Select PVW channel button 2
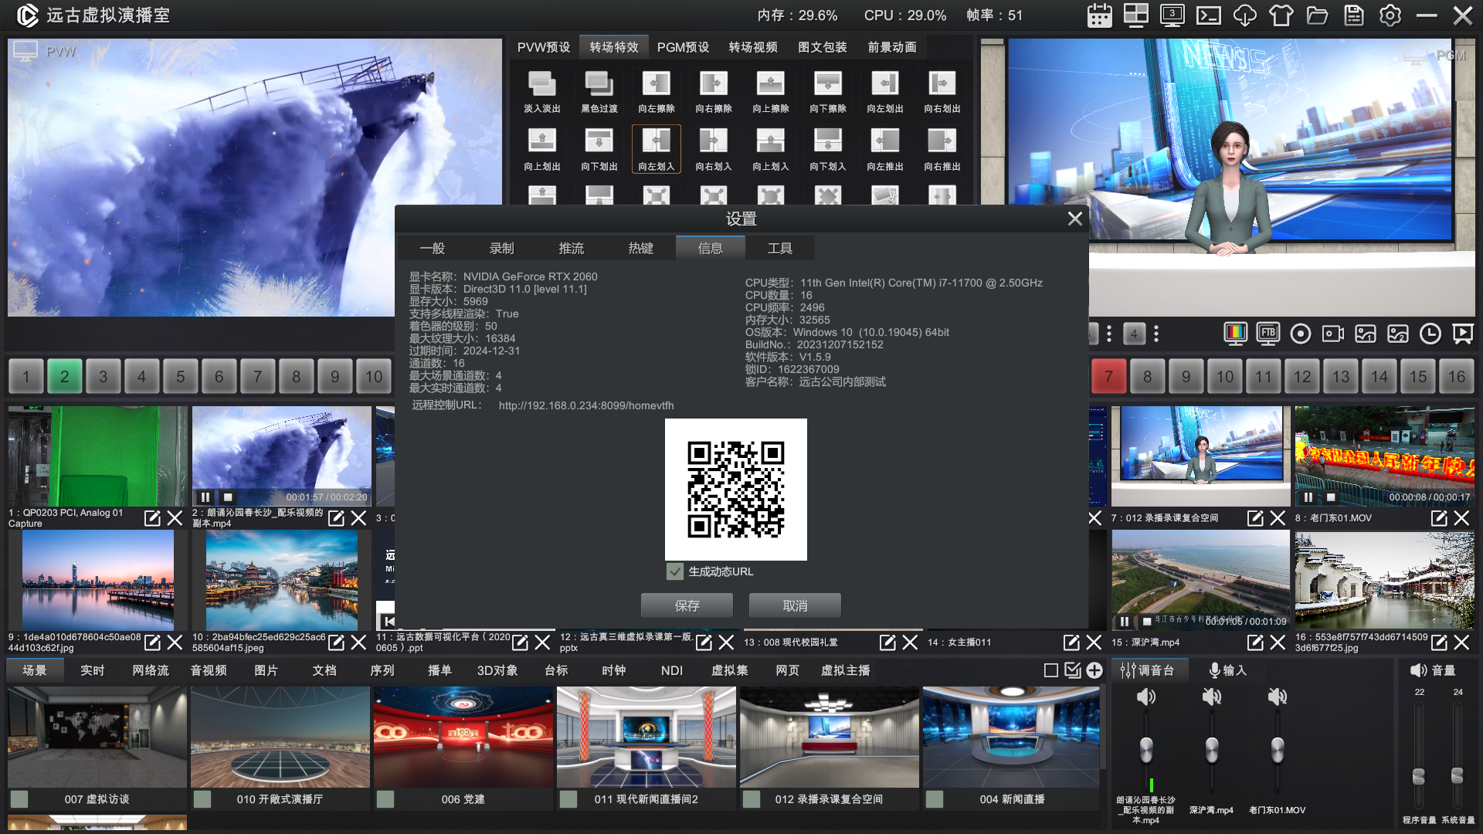This screenshot has height=834, width=1483. (65, 377)
